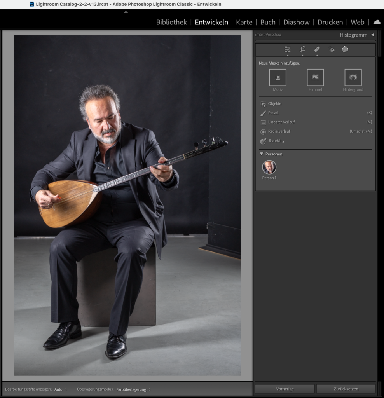Image resolution: width=384 pixels, height=398 pixels.
Task: Open the Diashow module
Action: coord(297,22)
